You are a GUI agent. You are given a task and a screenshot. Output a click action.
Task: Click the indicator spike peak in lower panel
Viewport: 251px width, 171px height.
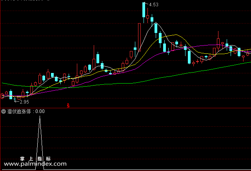point(40,116)
